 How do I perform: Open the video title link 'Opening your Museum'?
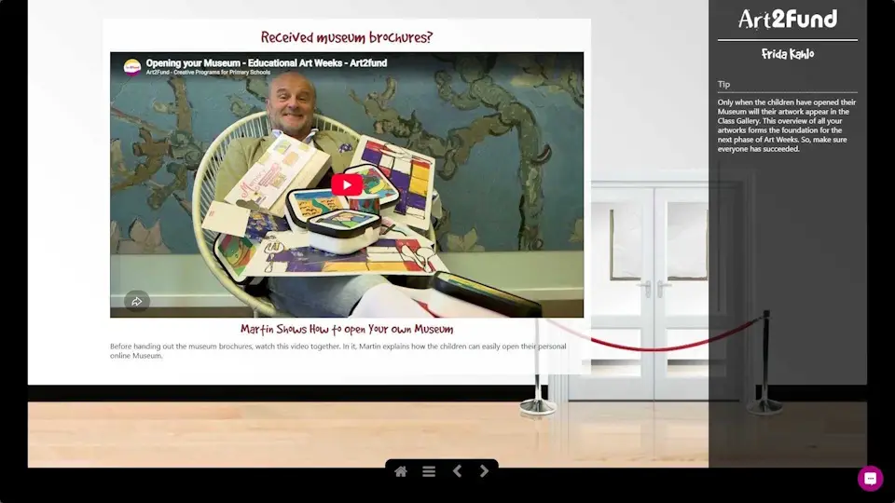point(266,62)
